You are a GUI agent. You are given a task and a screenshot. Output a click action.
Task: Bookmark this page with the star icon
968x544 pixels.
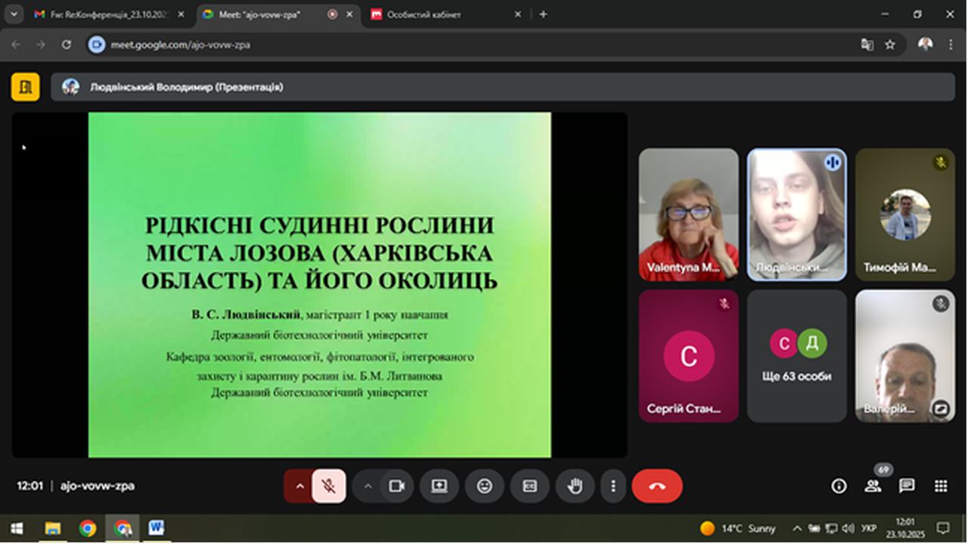pyautogui.click(x=890, y=45)
